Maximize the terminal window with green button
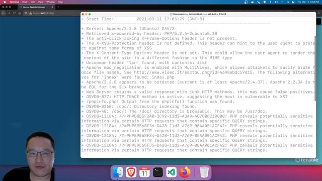The width and height of the screenshot is (322, 181). pyautogui.click(x=90, y=14)
